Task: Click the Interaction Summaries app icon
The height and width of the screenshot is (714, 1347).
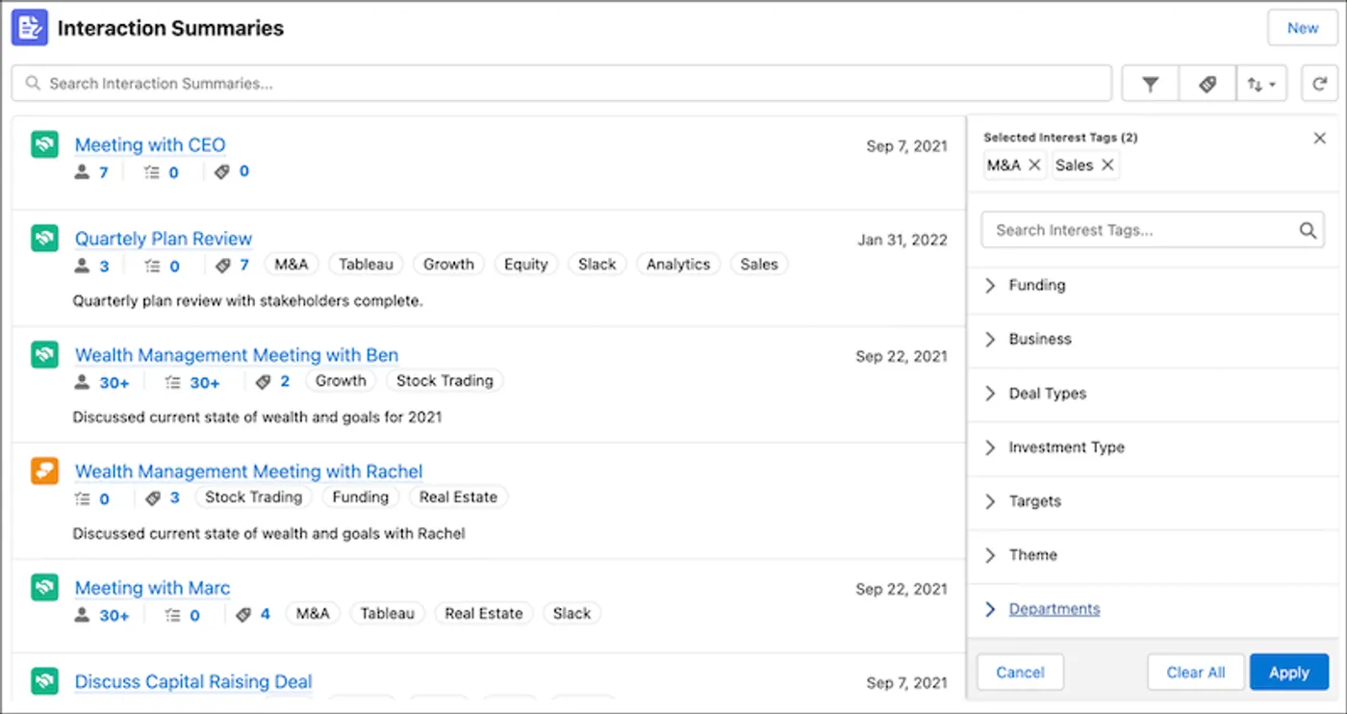Action: click(x=30, y=27)
